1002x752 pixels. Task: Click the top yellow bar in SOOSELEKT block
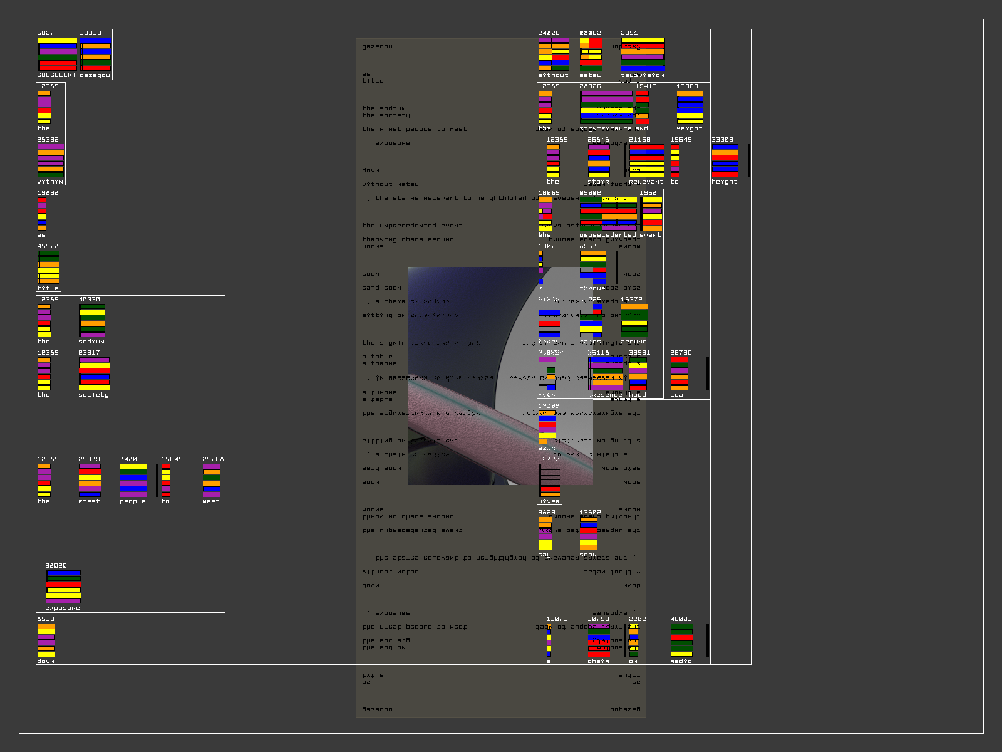click(x=57, y=40)
